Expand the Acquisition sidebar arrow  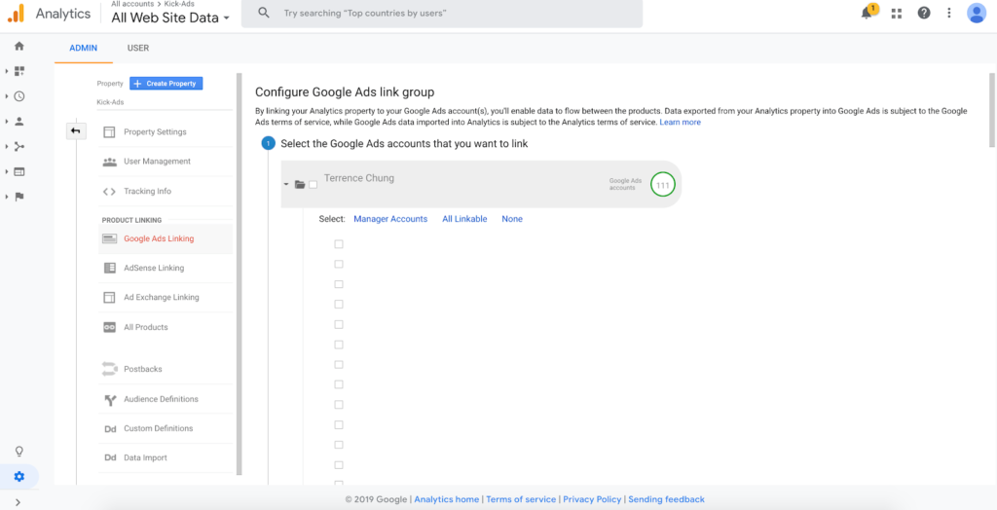point(7,146)
